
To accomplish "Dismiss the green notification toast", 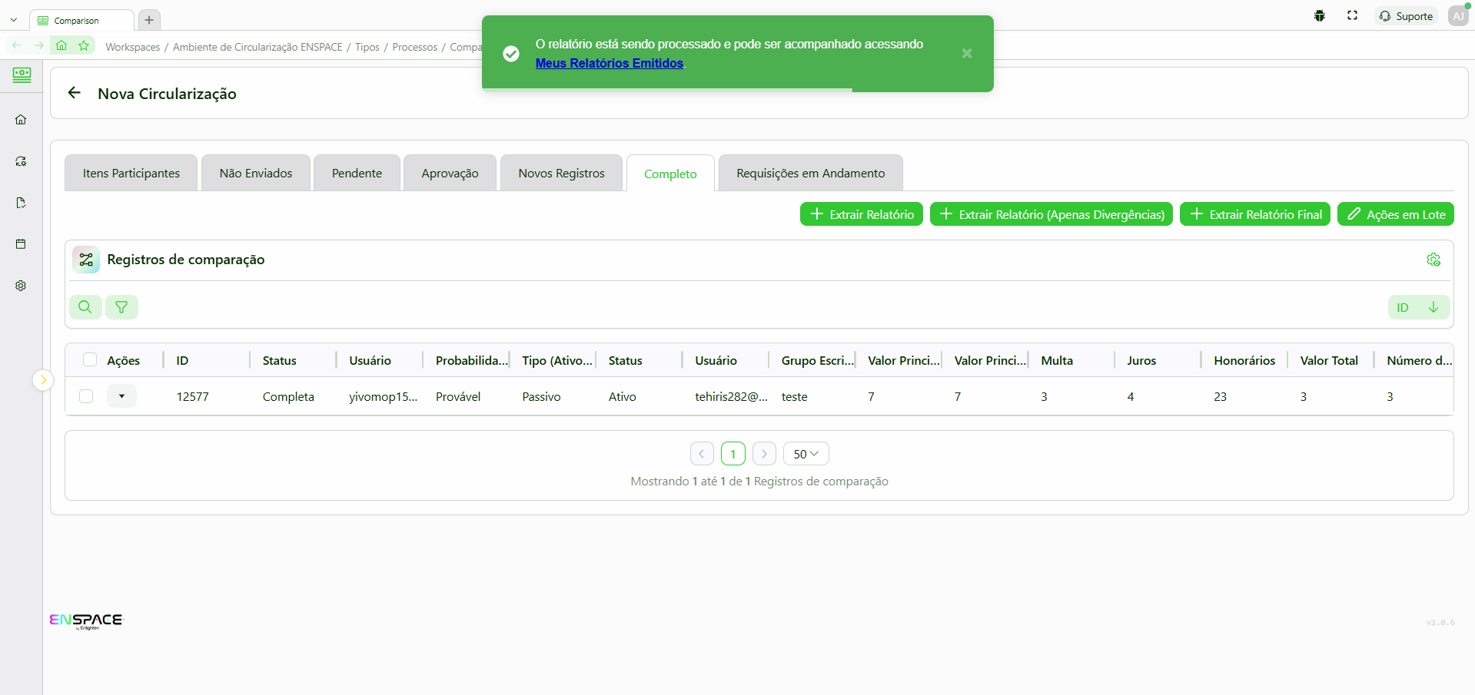I will coord(967,53).
